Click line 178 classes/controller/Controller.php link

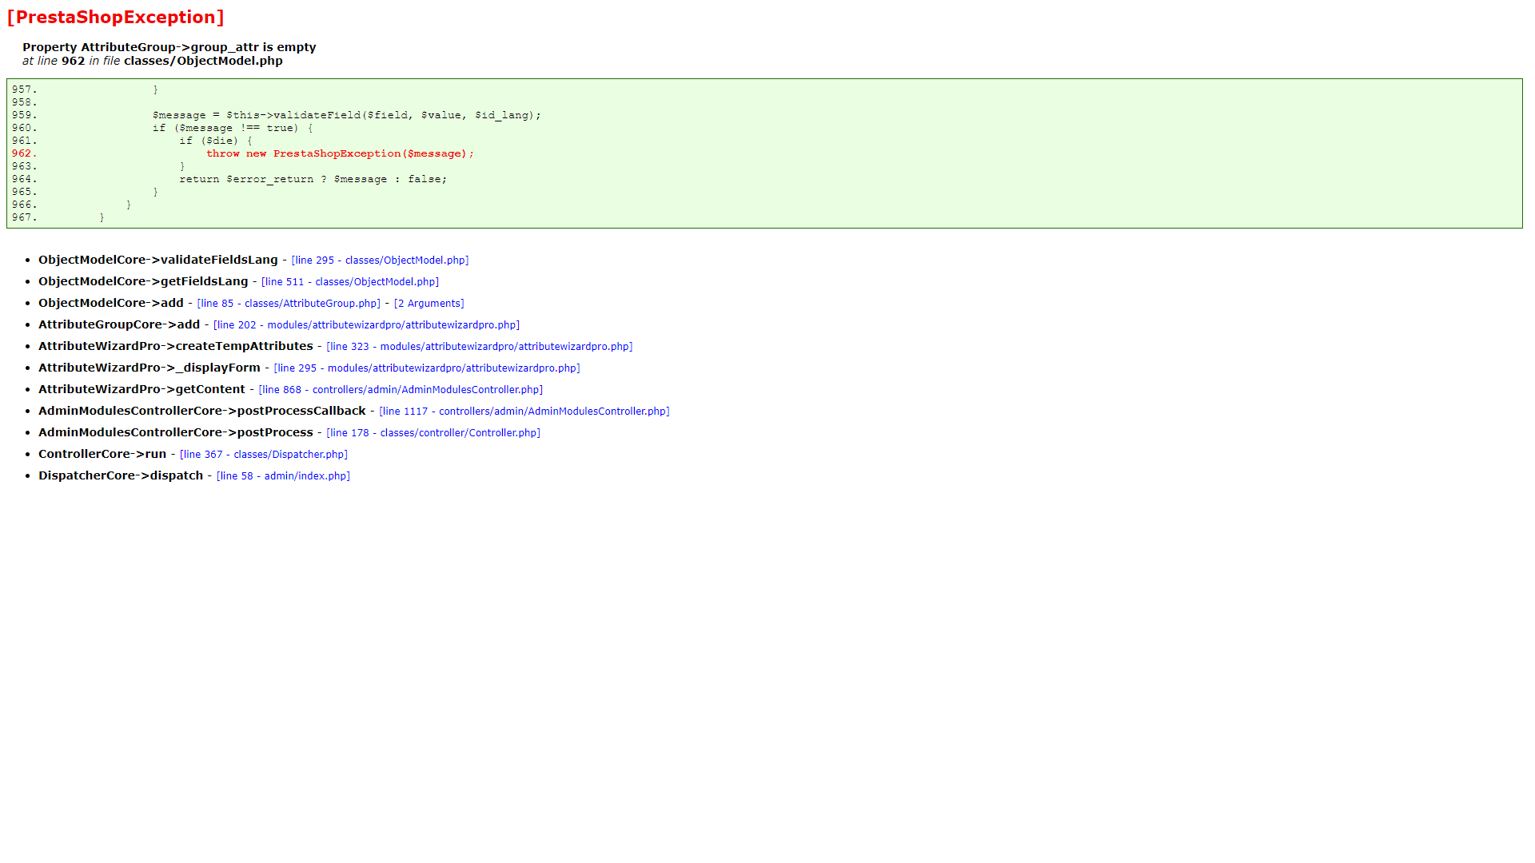(433, 433)
